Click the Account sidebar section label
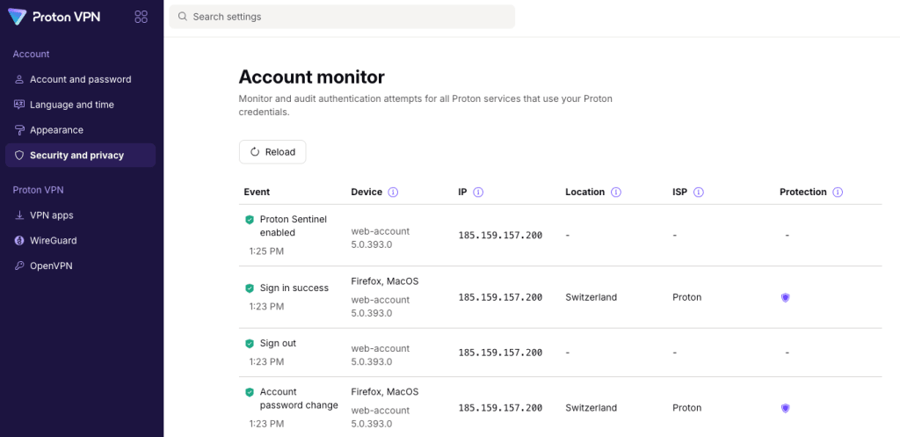This screenshot has width=900, height=437. point(31,54)
